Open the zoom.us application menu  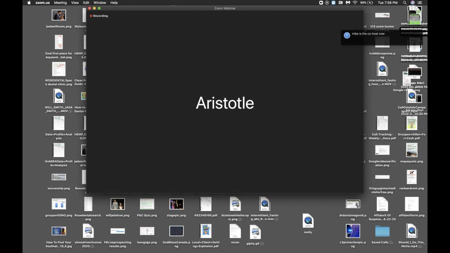click(42, 2)
